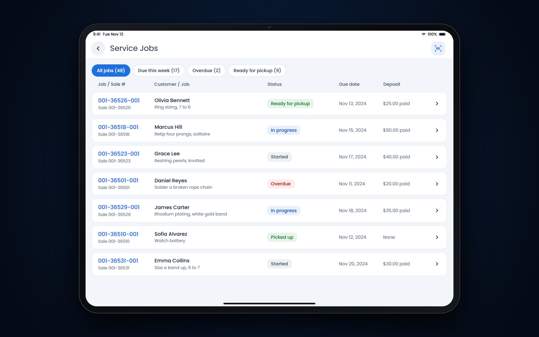Go back using the header back arrow
Viewport: 539px width, 337px height.
point(98,49)
